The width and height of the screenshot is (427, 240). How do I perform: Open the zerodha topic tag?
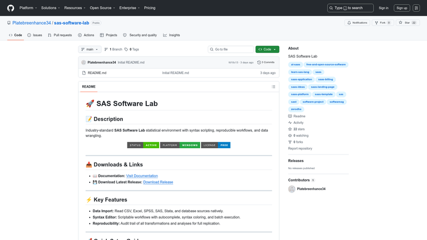[x=296, y=109]
